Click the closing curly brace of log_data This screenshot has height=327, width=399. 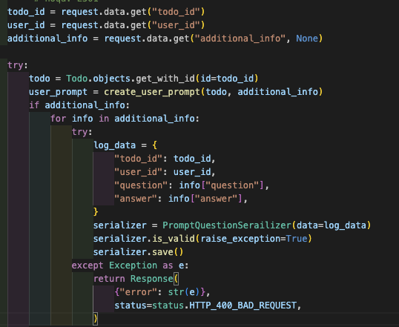coord(96,212)
